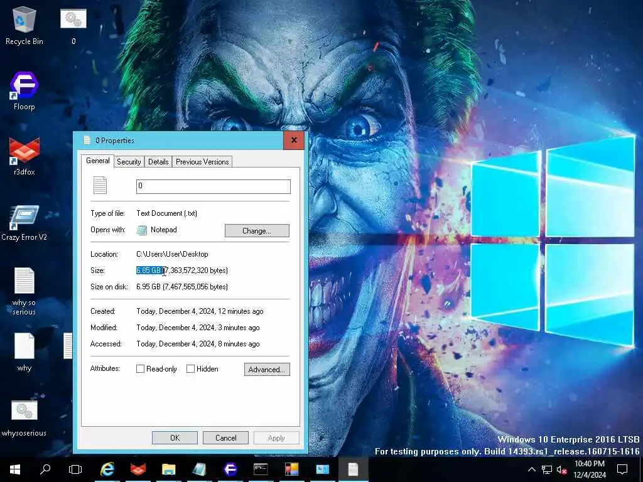Open the colorful tiles taskbar app
Image resolution: width=643 pixels, height=482 pixels.
pyautogui.click(x=291, y=469)
